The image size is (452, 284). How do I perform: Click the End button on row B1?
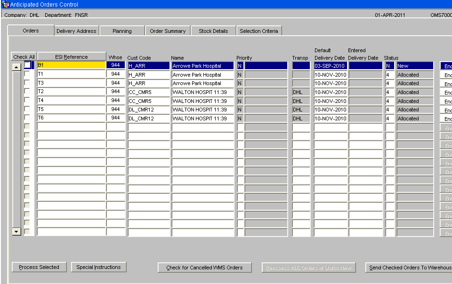coord(446,66)
